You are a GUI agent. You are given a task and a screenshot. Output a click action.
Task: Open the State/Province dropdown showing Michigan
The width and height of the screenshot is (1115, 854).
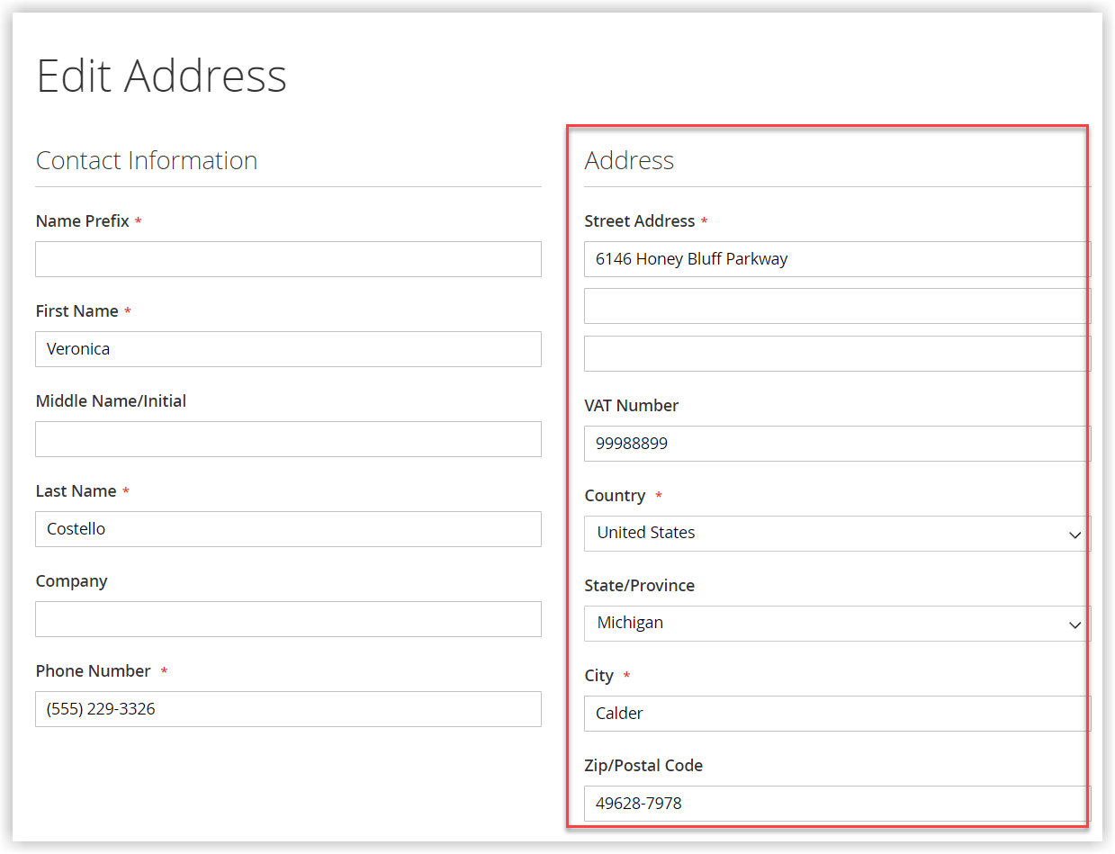click(836, 623)
